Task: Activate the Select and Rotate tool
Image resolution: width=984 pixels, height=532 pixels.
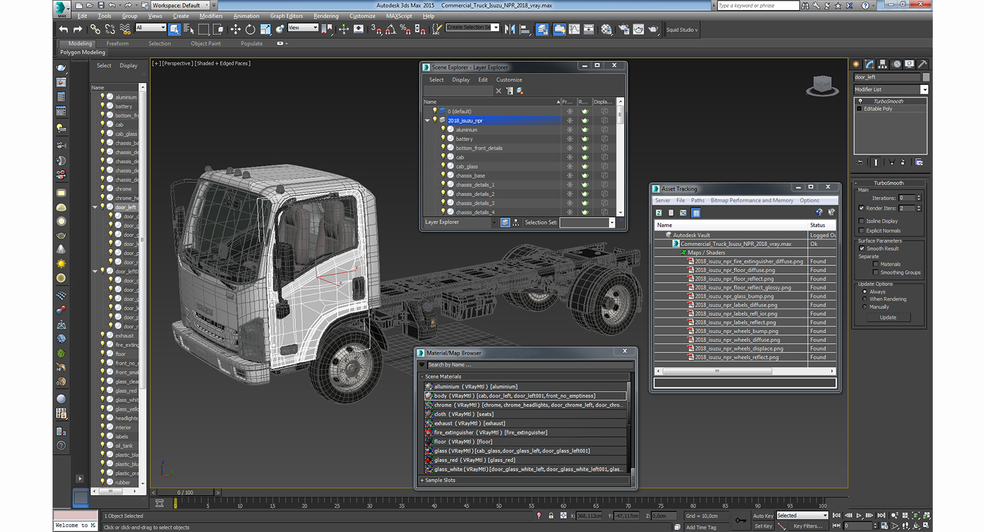Action: click(250, 29)
